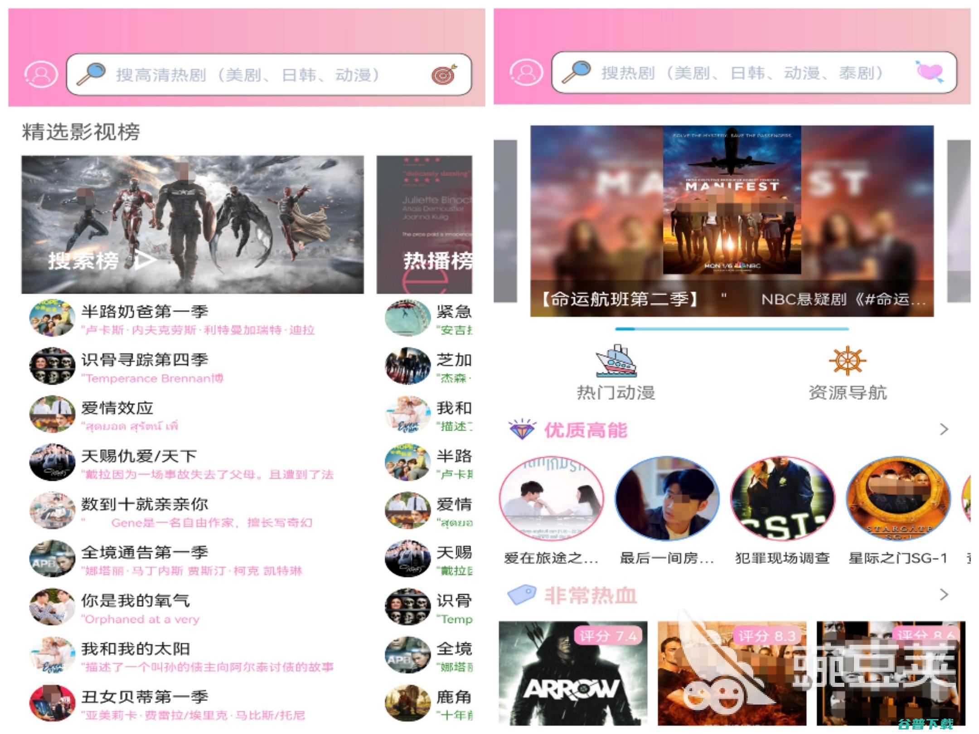979x734 pixels.
Task: Open 优质高能 section title
Action: point(586,430)
